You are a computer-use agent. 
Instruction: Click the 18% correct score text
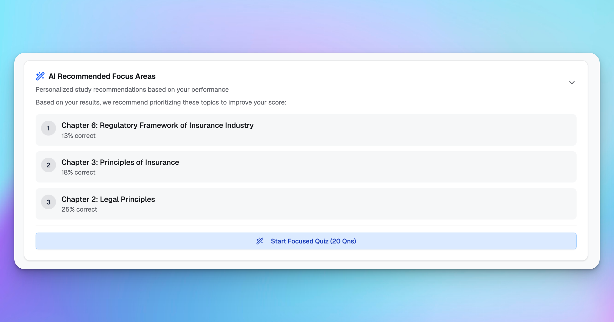point(78,172)
